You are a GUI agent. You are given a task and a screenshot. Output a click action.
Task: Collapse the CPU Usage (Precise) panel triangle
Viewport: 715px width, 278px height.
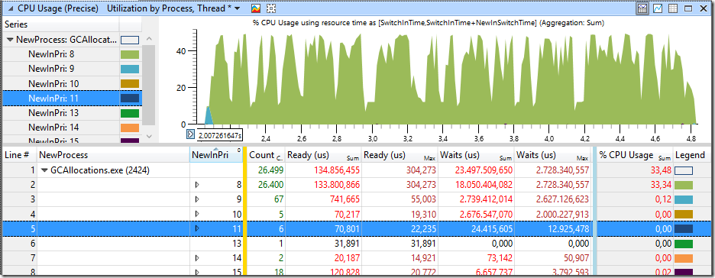(11, 8)
